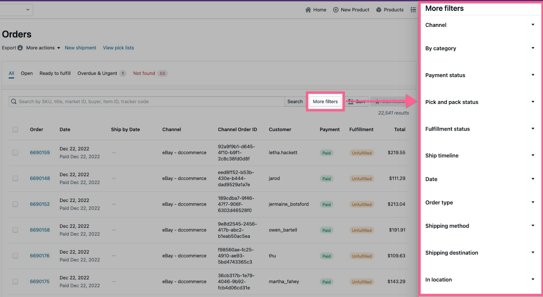
Task: Tick the select-all orders checkbox in header
Action: pos(15,130)
